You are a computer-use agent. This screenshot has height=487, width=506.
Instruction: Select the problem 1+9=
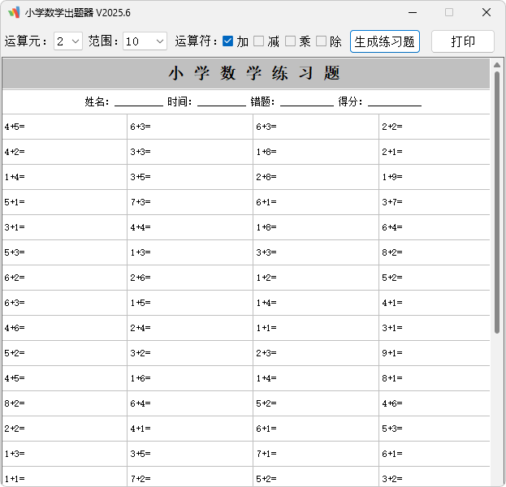coord(392,177)
